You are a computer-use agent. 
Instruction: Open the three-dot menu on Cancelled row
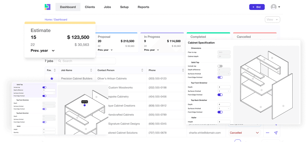coord(267,133)
